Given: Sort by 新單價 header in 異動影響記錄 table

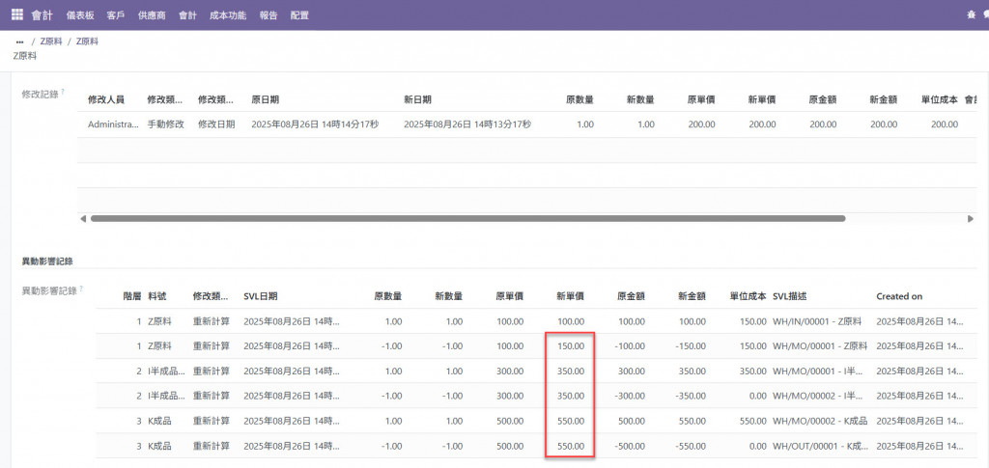Looking at the screenshot, I should [570, 296].
